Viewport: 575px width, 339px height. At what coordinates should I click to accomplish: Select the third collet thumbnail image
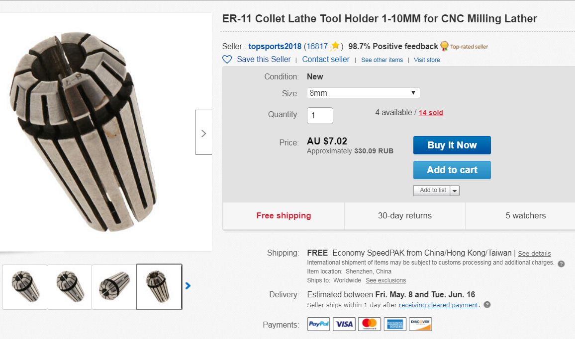tap(114, 286)
